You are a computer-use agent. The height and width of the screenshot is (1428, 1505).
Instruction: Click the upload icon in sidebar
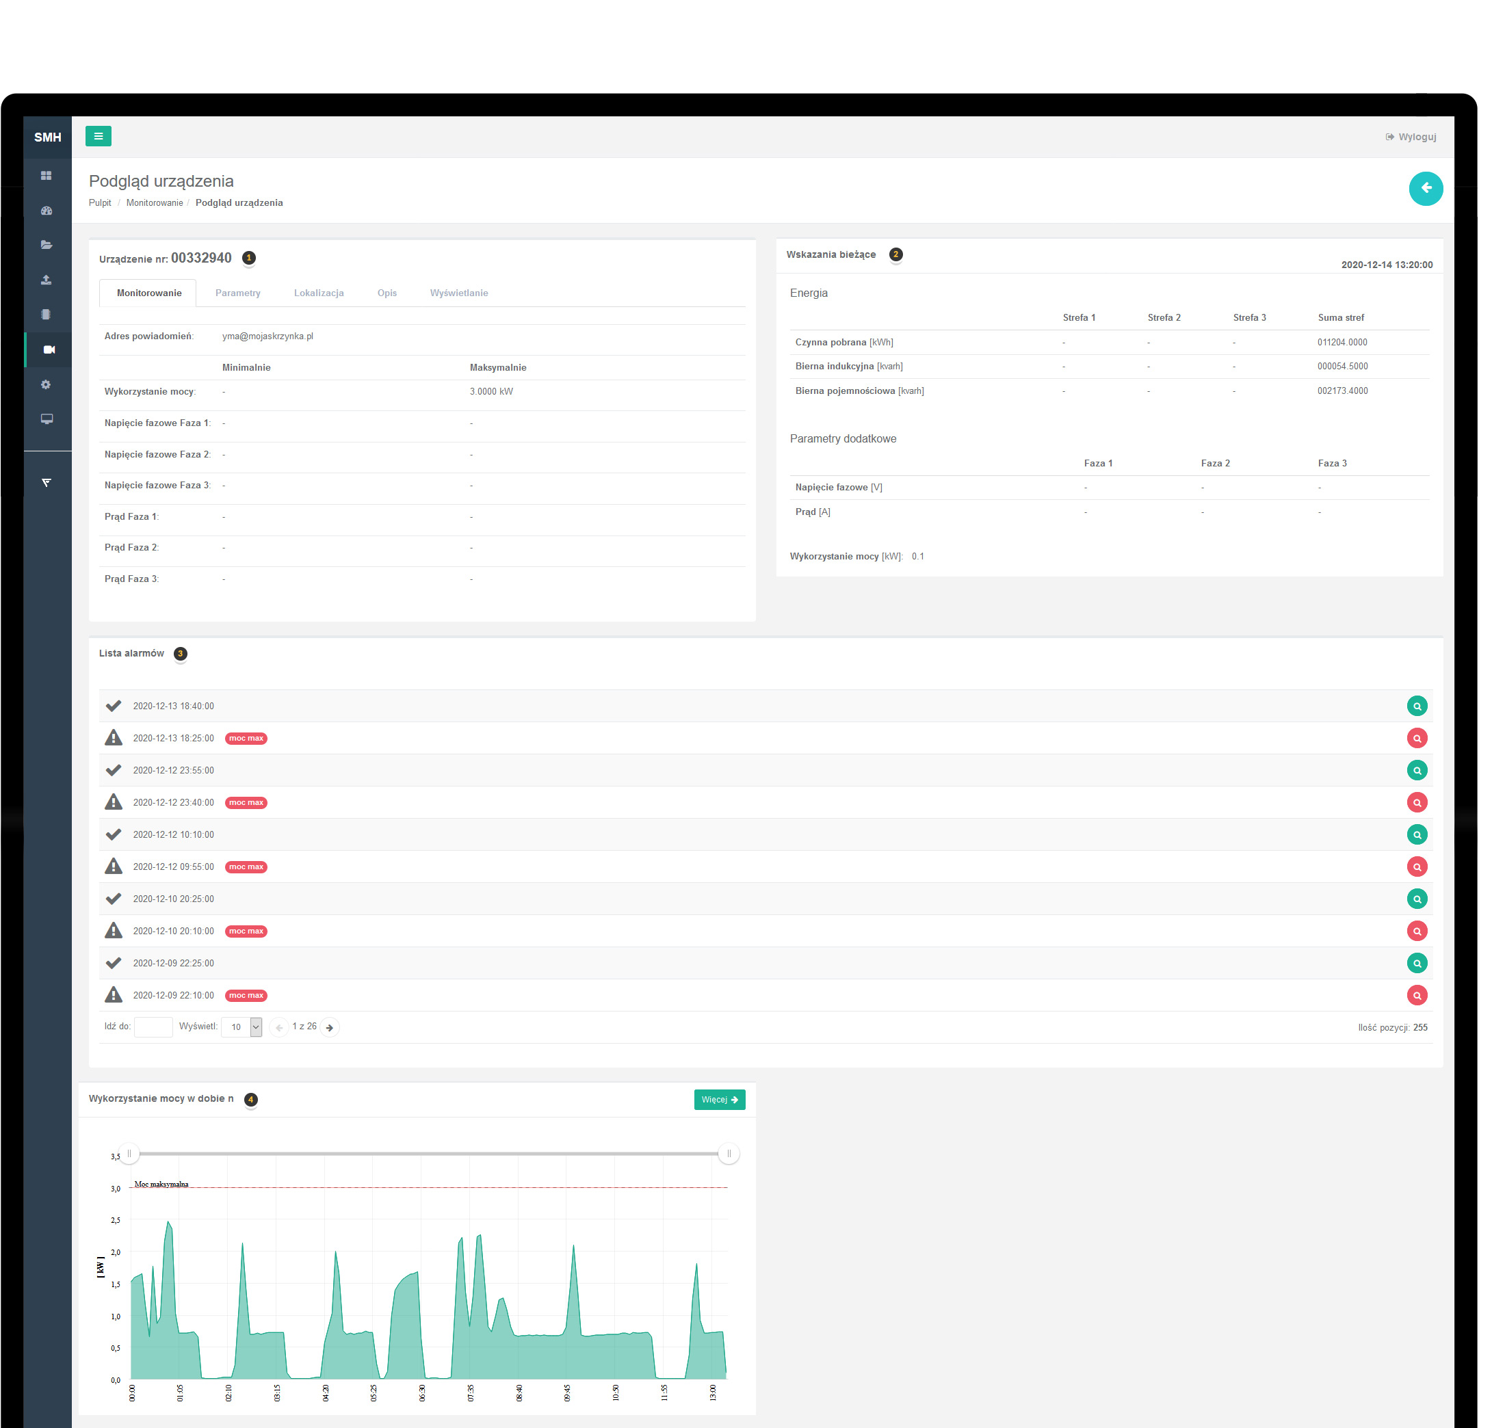47,280
